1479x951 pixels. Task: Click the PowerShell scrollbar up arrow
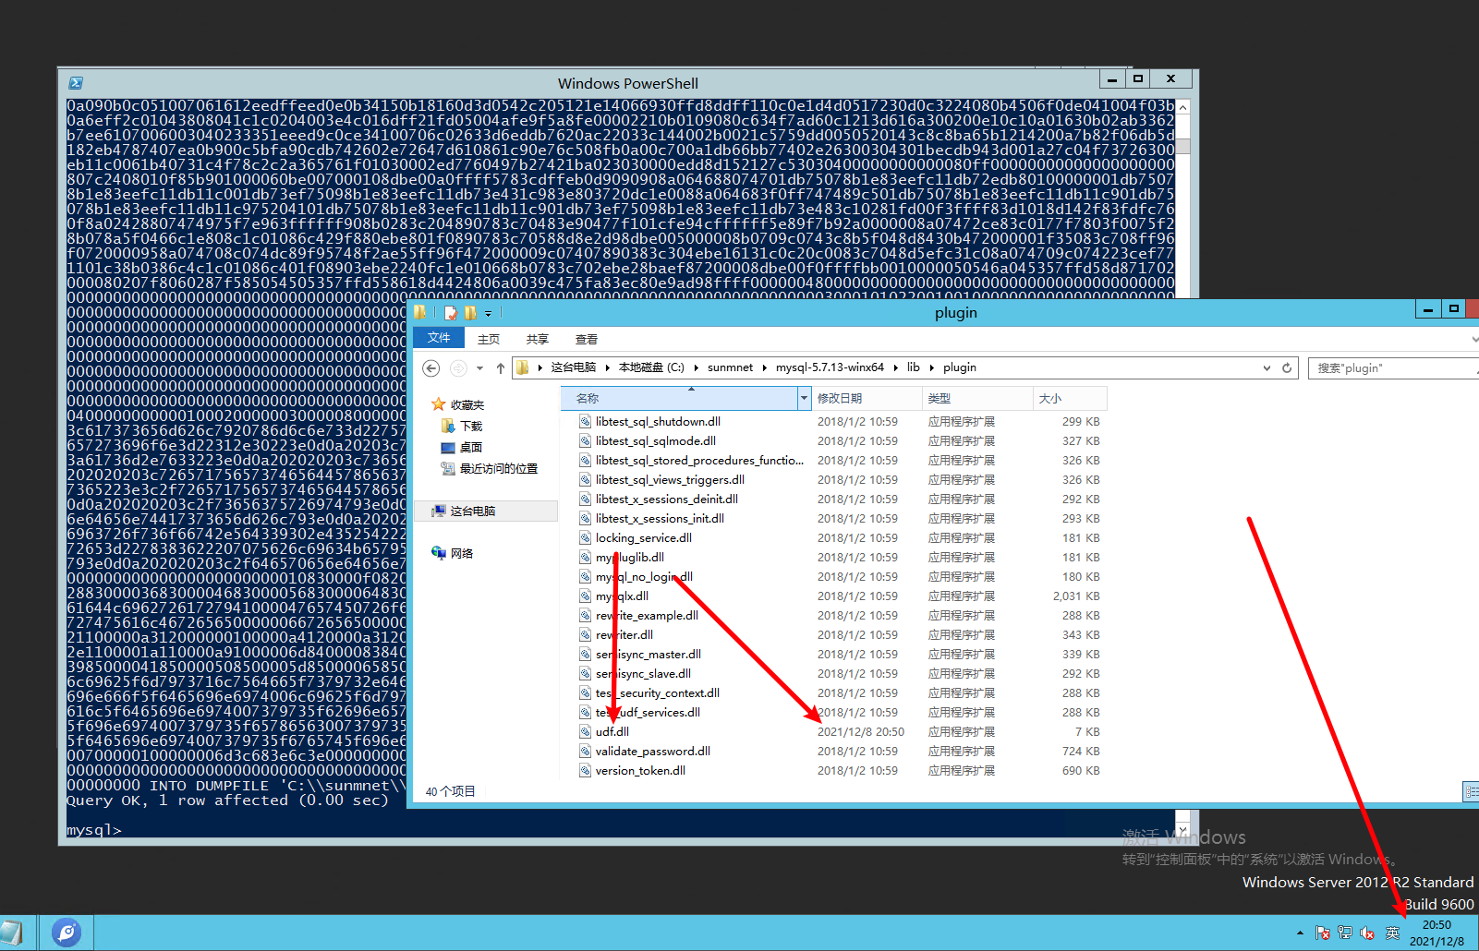[x=1182, y=107]
